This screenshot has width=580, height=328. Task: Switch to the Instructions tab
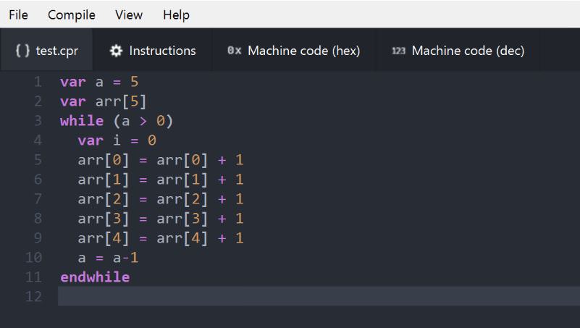[152, 50]
